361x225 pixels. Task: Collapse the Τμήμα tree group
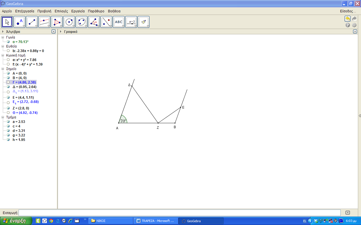pos(3,117)
